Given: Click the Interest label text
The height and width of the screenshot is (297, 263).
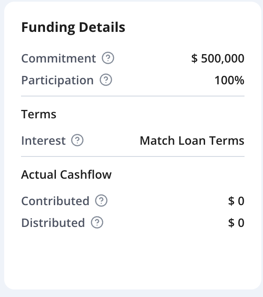Looking at the screenshot, I should pyautogui.click(x=43, y=141).
